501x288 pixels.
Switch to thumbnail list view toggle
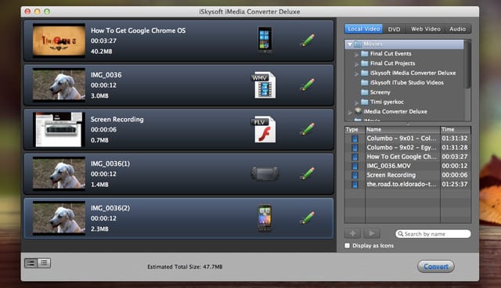(31, 263)
